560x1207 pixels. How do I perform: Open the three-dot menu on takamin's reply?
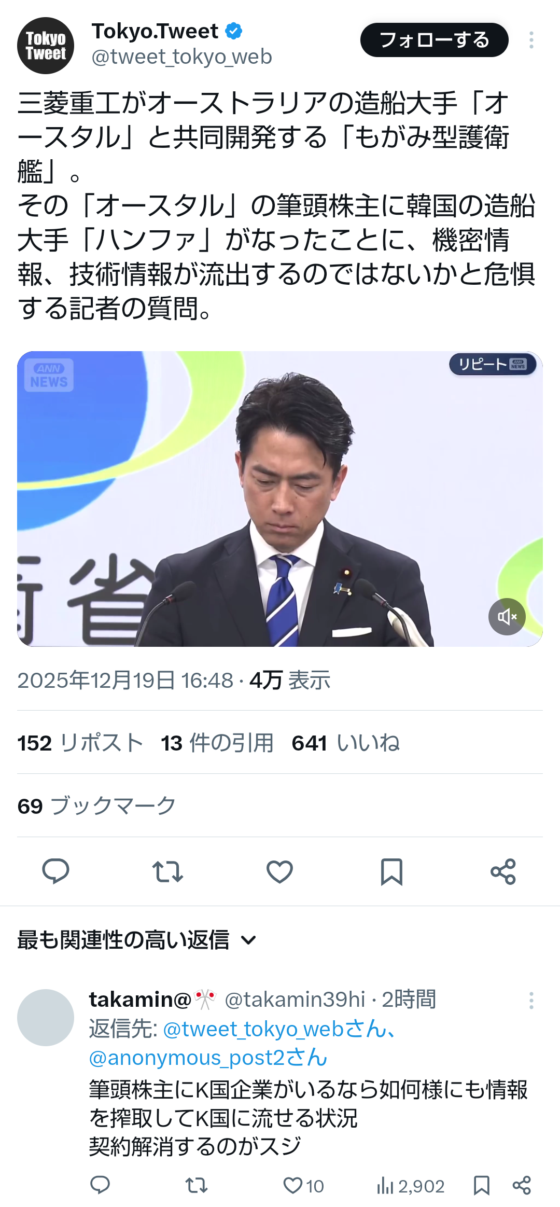click(x=531, y=1000)
